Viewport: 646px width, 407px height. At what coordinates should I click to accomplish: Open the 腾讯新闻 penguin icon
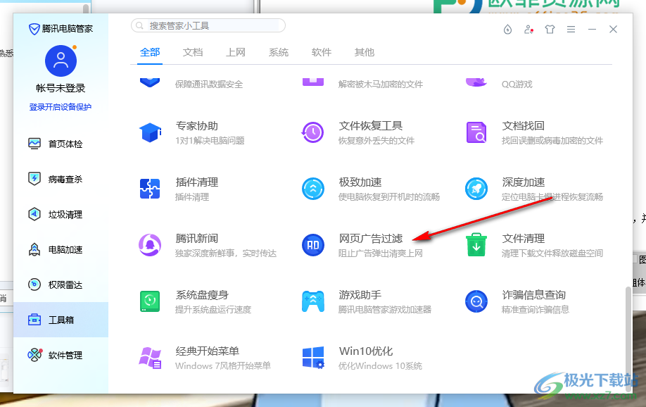(150, 245)
